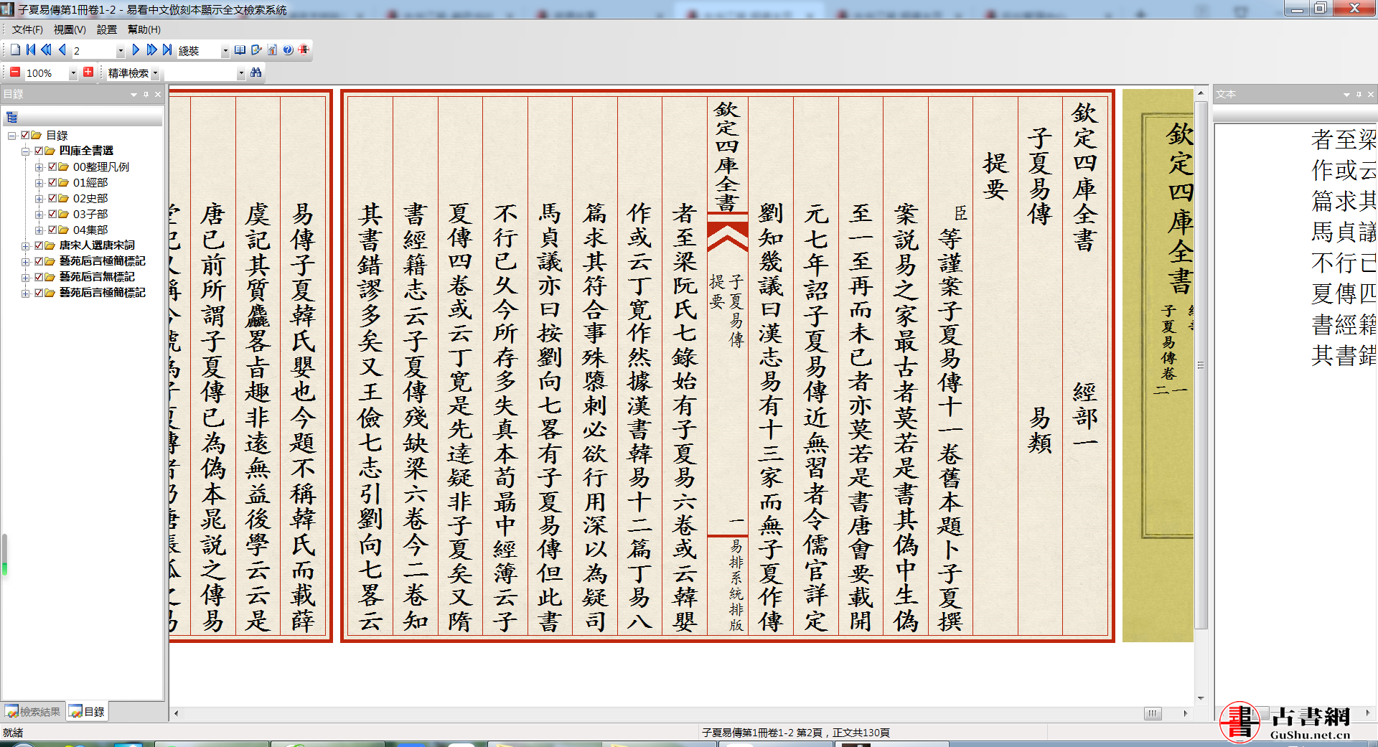Toggle the 03子部 checkbox
Screen dimensions: 1378x747
pyautogui.click(x=52, y=214)
